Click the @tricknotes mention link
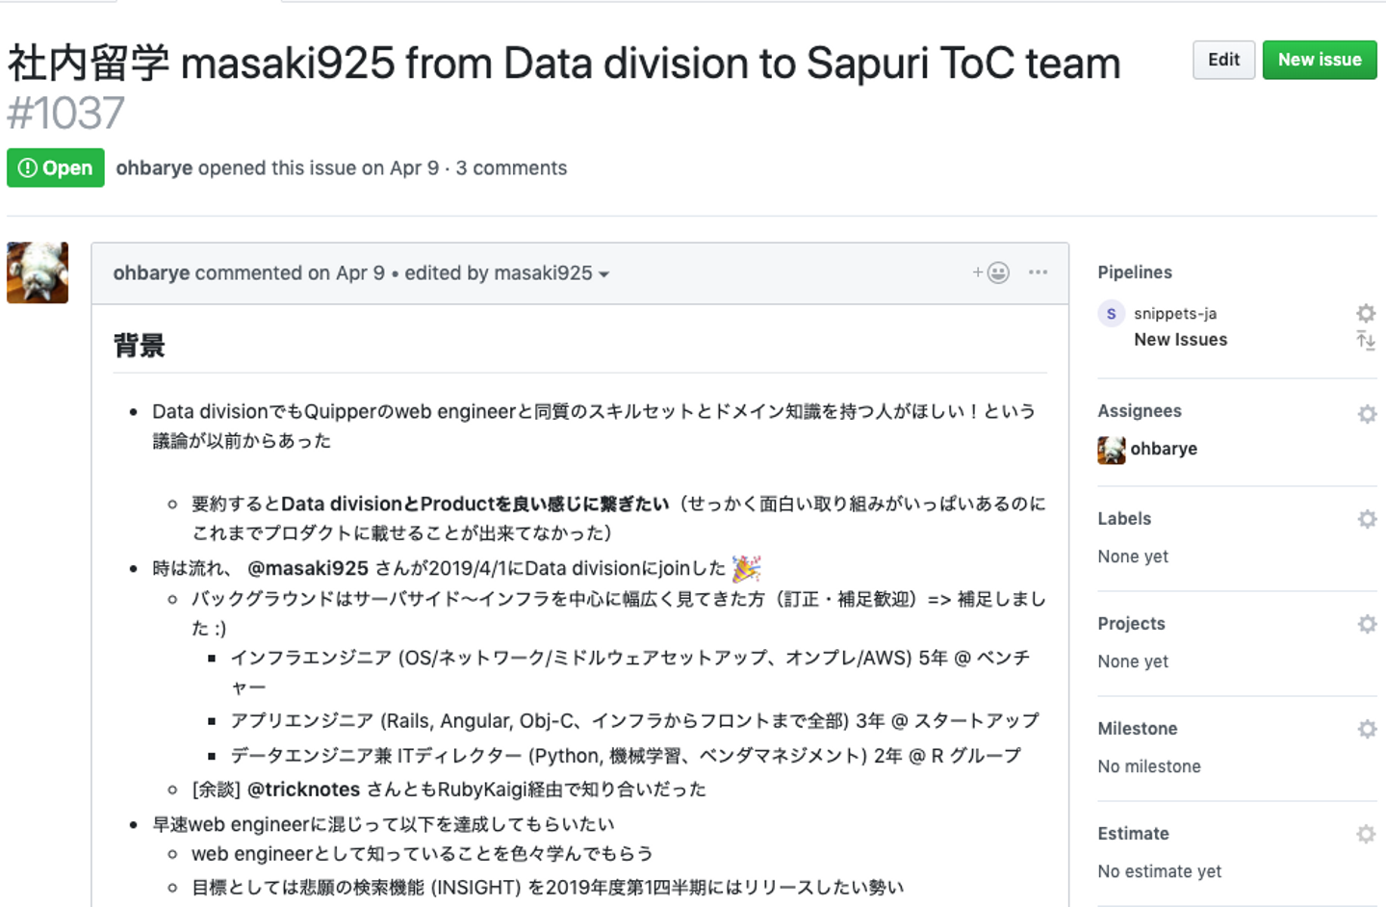 (x=304, y=790)
